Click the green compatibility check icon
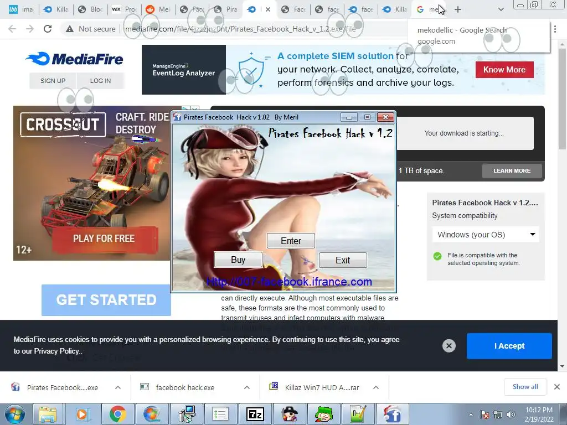Screen dimensions: 567x425 437,256
